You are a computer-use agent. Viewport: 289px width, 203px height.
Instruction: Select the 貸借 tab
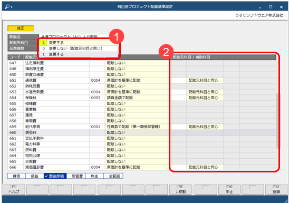click(16, 176)
